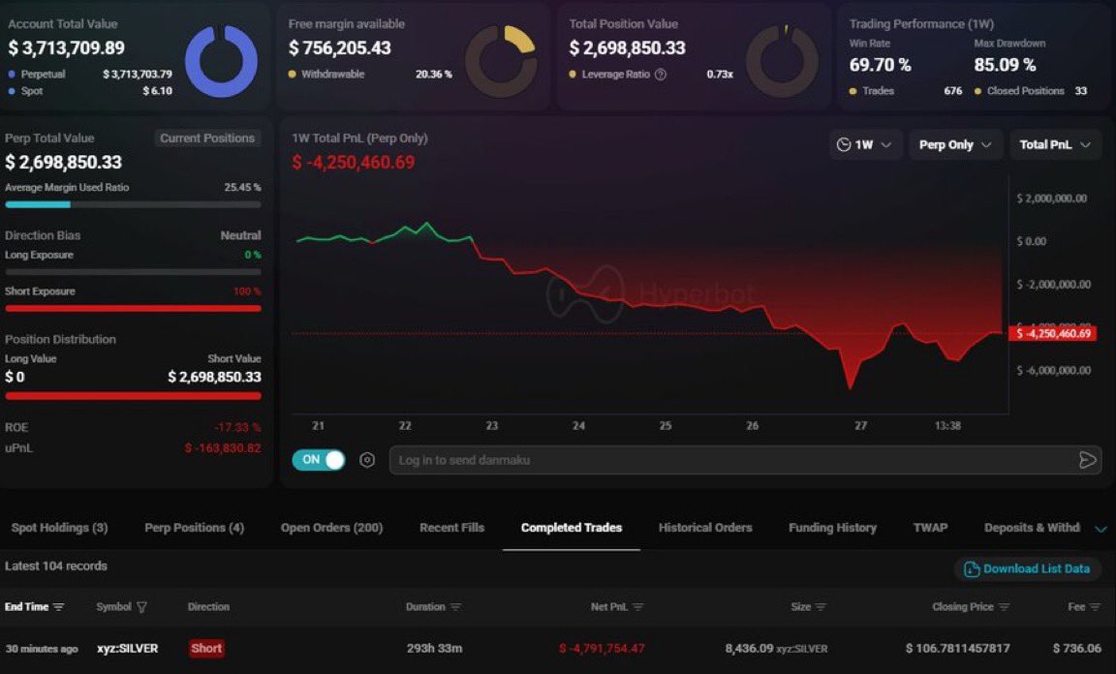Switch to the TWAP tab
Image resolution: width=1116 pixels, height=674 pixels.
(x=930, y=528)
